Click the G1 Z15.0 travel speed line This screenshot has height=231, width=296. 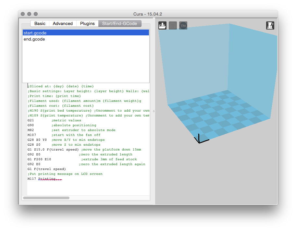84,150
